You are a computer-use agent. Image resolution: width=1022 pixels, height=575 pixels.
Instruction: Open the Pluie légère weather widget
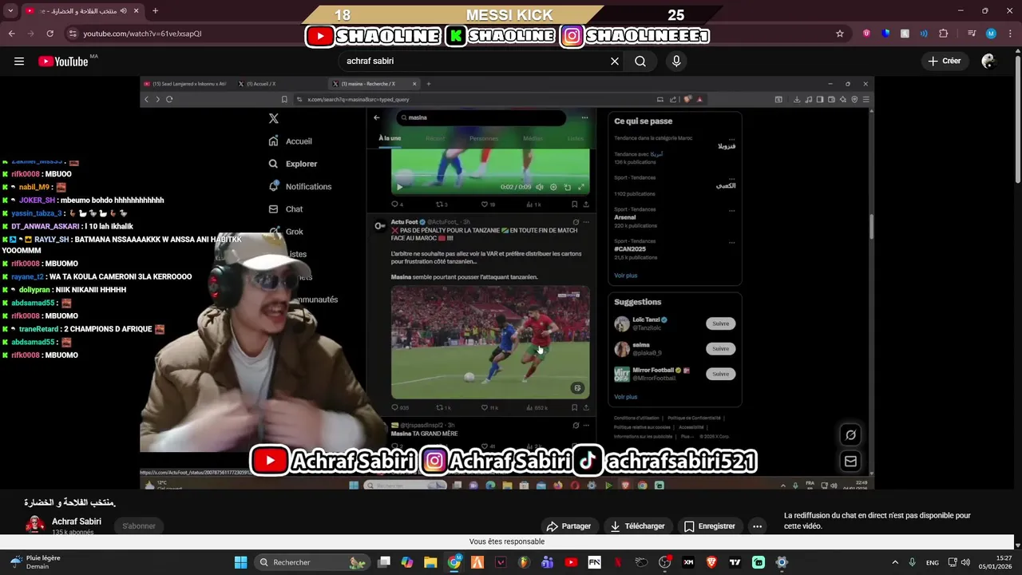(x=35, y=562)
